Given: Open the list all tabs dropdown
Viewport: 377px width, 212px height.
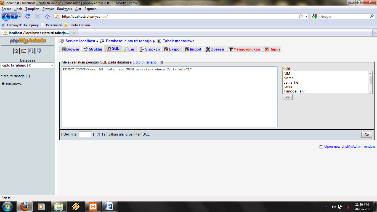Looking at the screenshot, I should pyautogui.click(x=375, y=33).
